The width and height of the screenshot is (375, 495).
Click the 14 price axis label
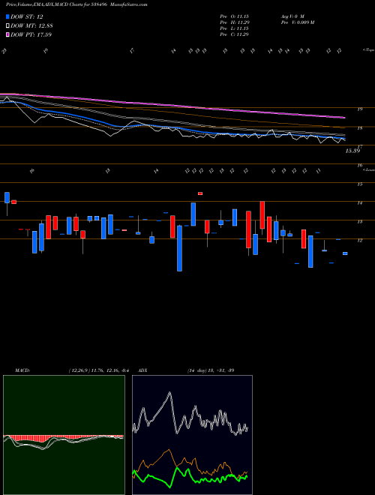coord(359,203)
